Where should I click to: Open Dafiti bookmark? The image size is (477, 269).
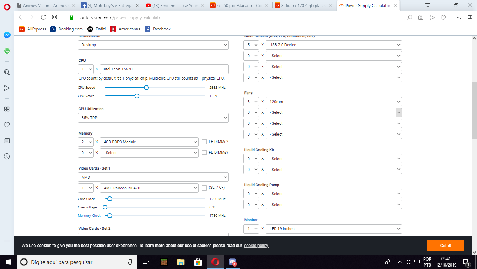pyautogui.click(x=96, y=29)
